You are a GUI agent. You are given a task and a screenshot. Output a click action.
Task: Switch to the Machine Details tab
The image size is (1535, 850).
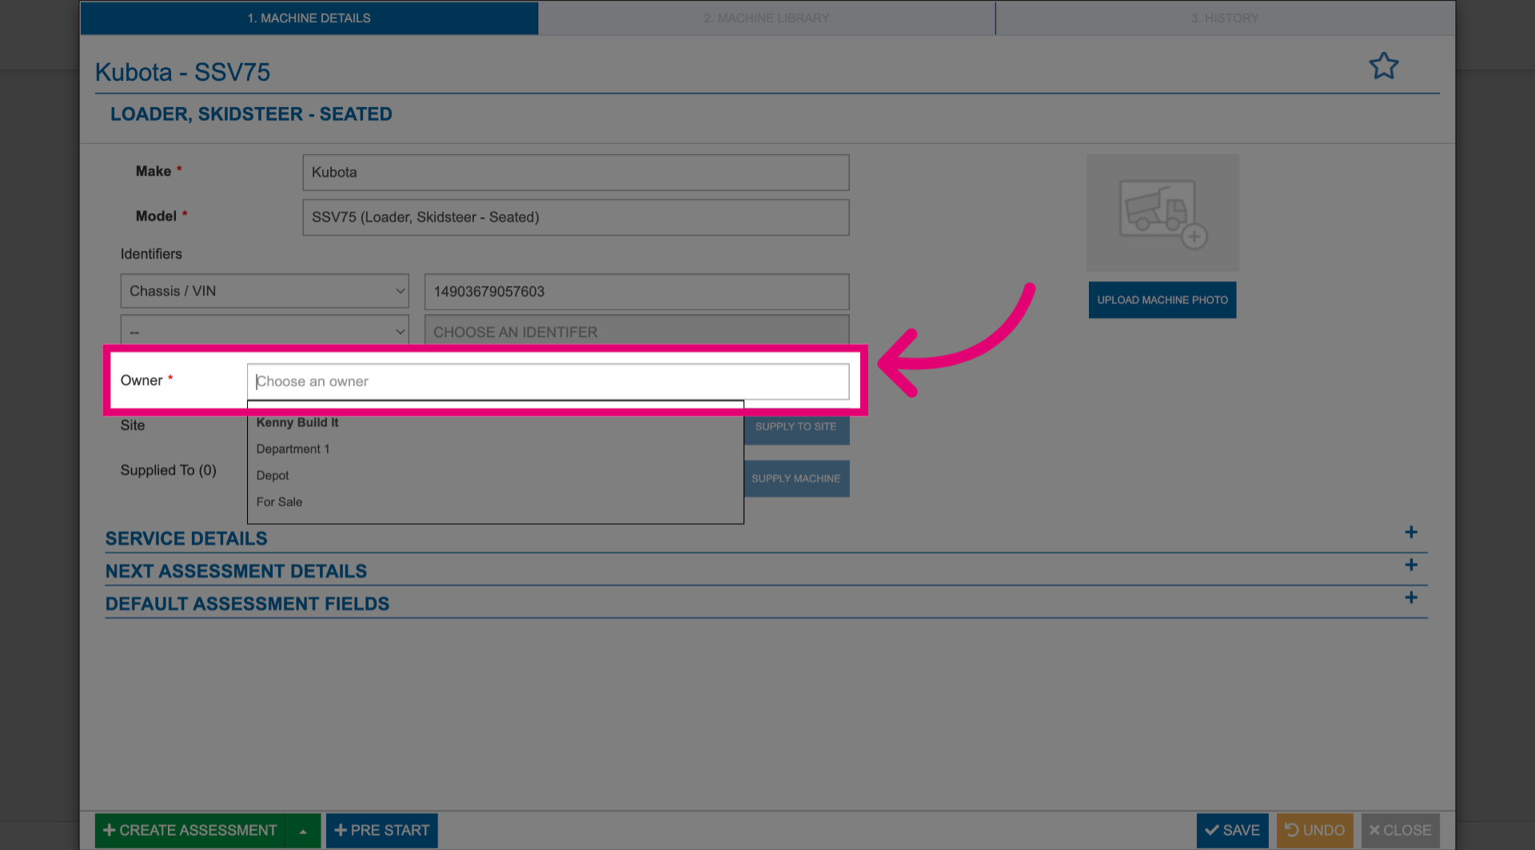point(309,18)
